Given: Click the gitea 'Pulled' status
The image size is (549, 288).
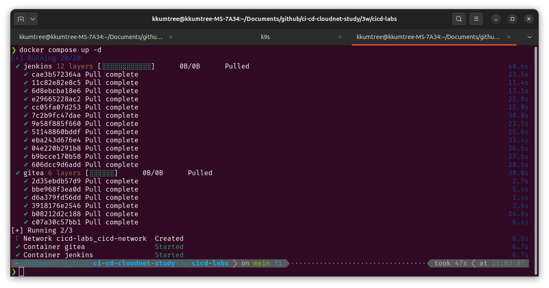Looking at the screenshot, I should (200, 173).
